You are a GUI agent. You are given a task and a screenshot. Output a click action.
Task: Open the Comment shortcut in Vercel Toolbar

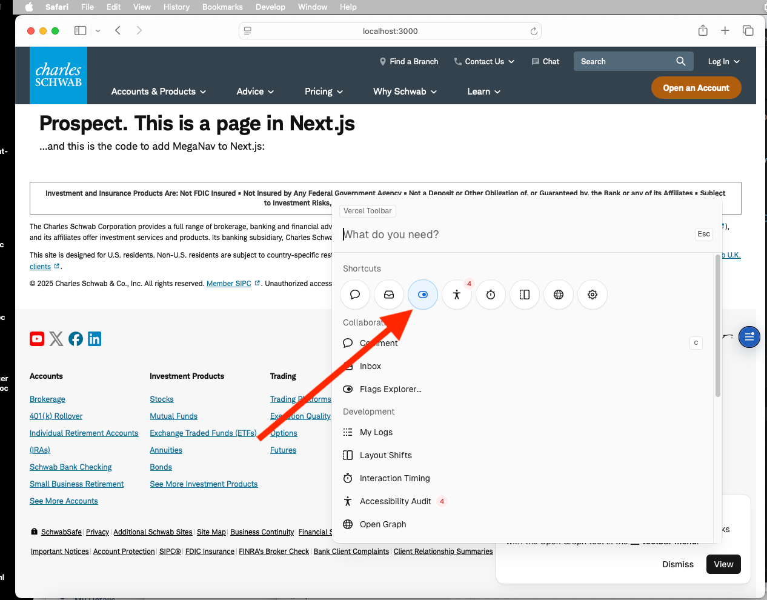coord(354,295)
